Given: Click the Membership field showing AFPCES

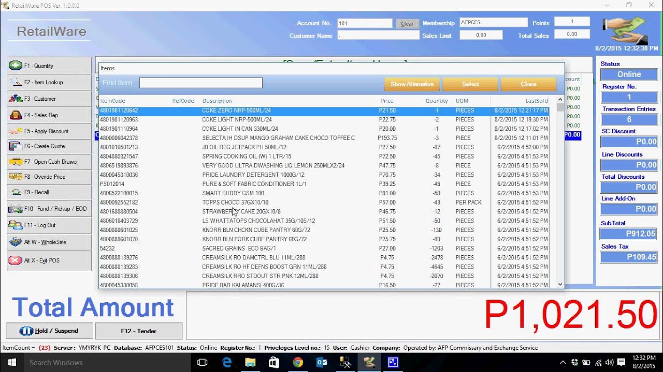Looking at the screenshot, I should (493, 23).
